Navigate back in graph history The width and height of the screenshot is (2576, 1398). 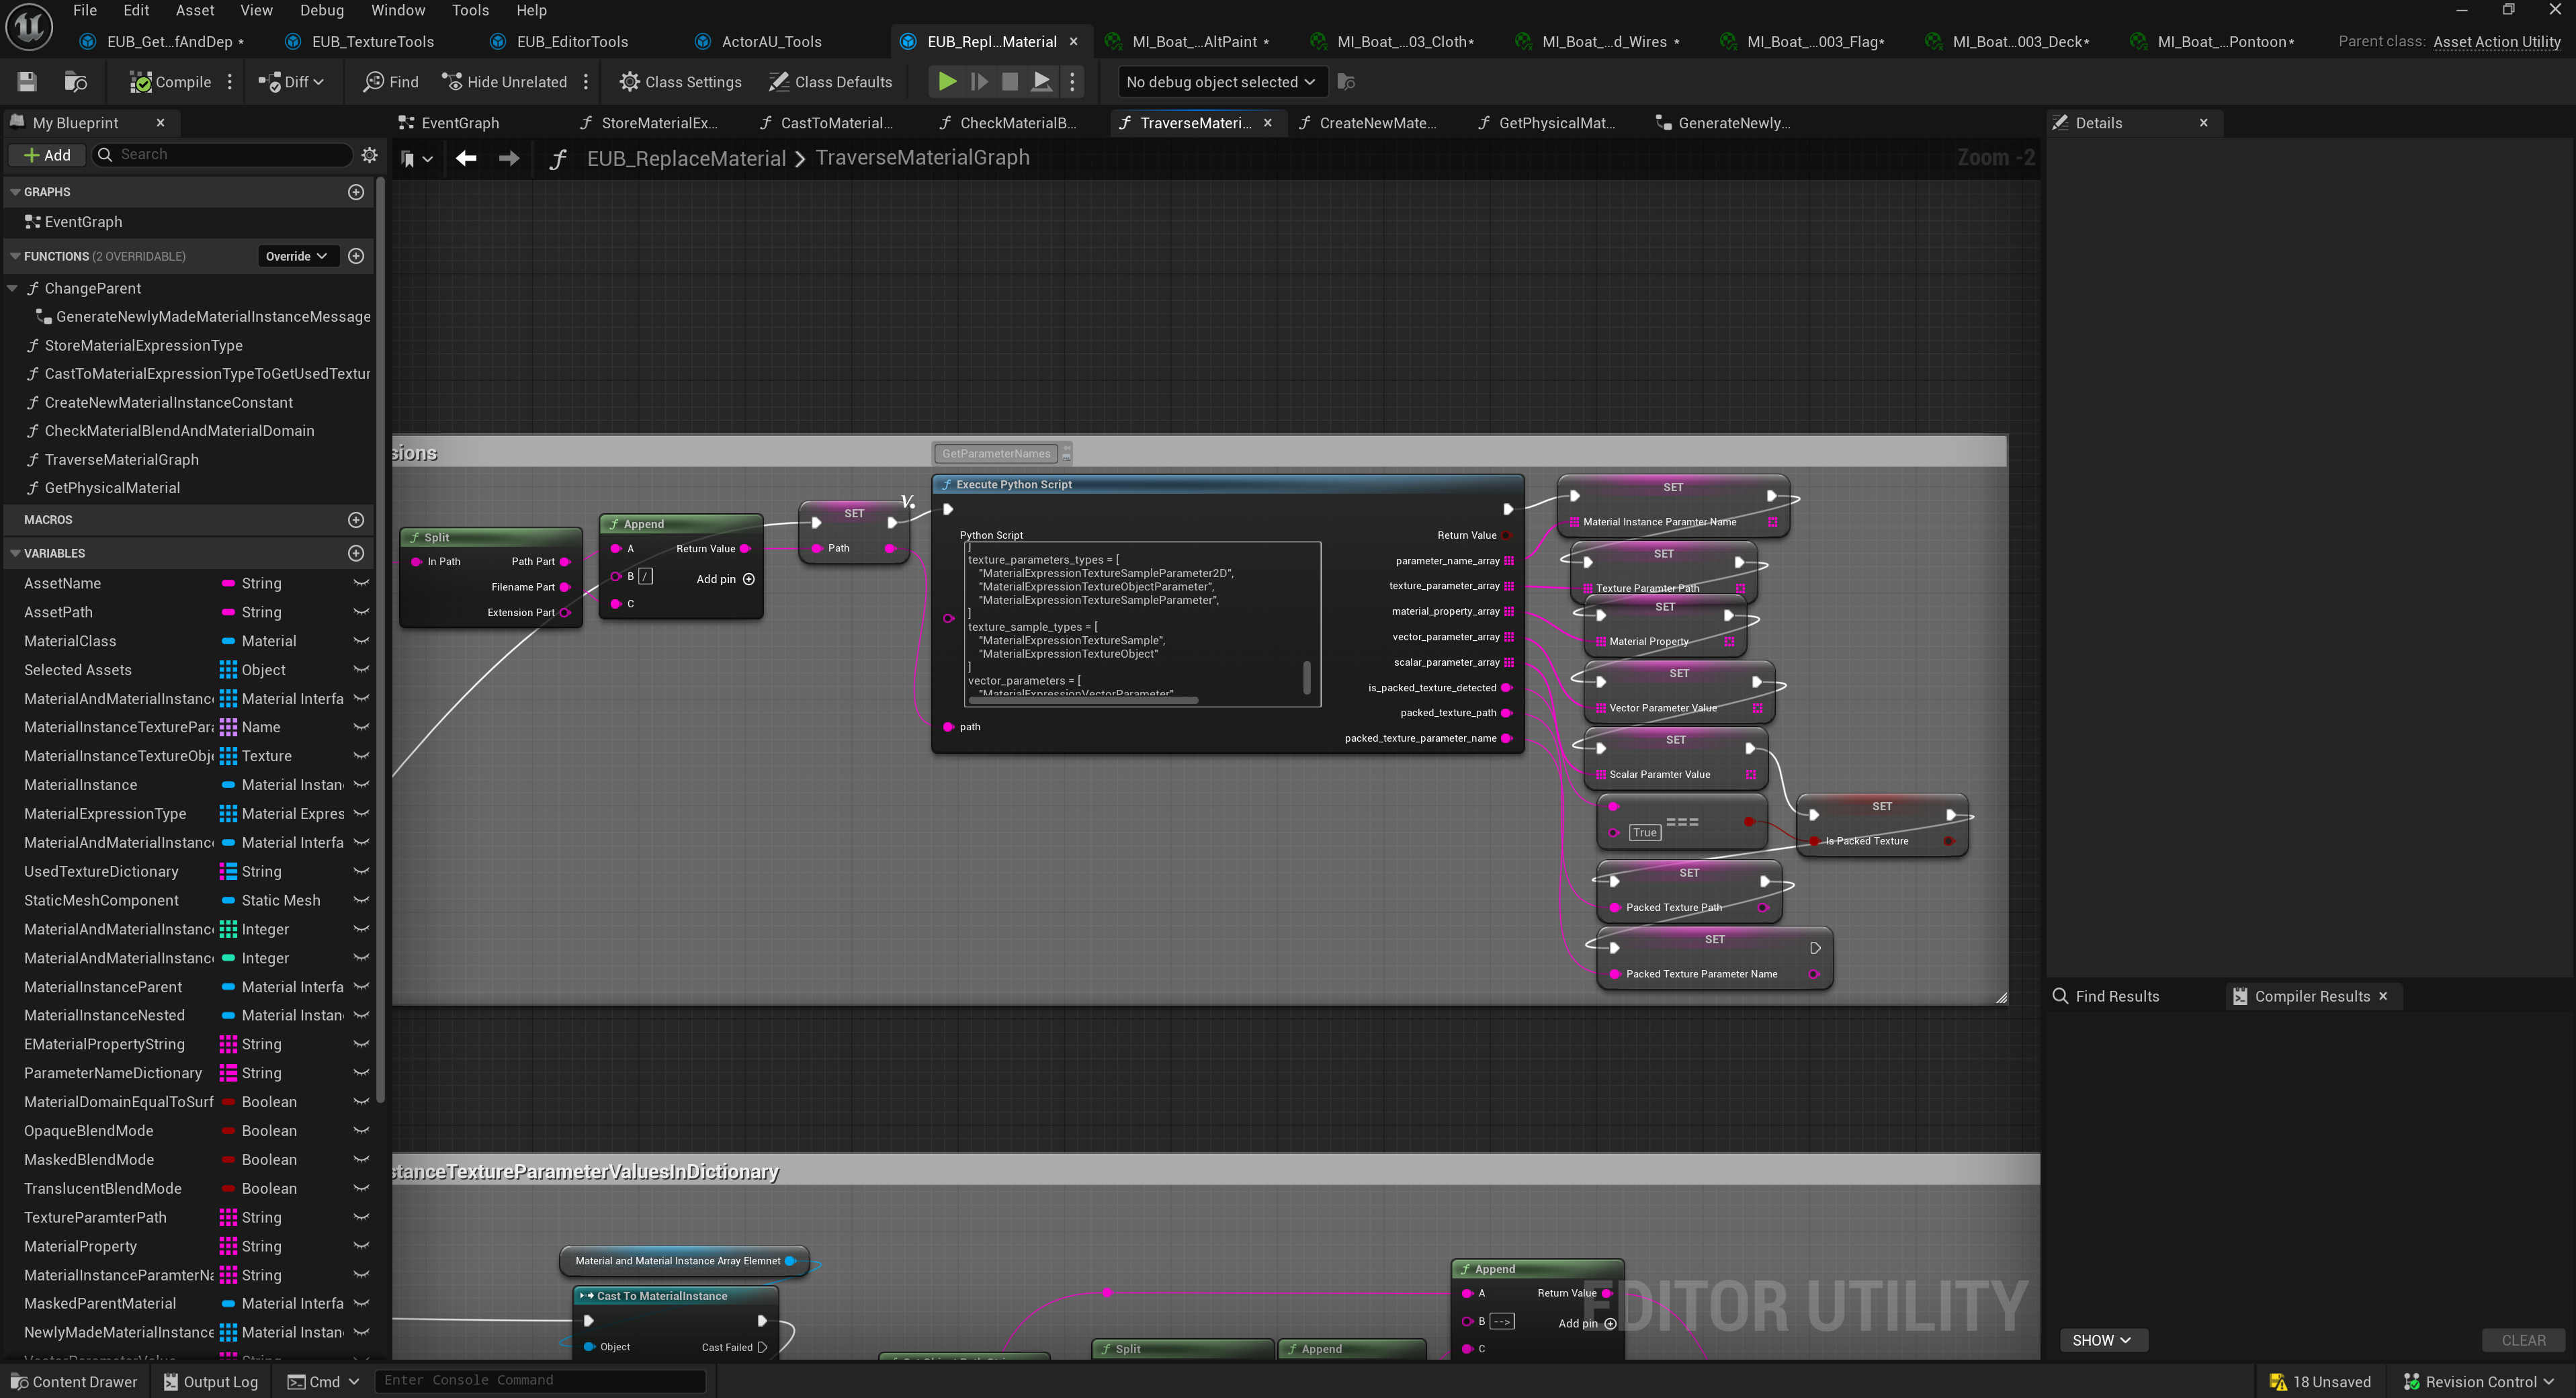466,158
